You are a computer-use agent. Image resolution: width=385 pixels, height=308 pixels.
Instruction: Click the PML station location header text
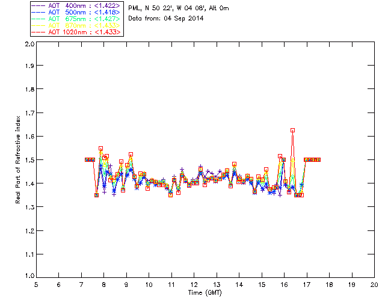tap(179, 8)
